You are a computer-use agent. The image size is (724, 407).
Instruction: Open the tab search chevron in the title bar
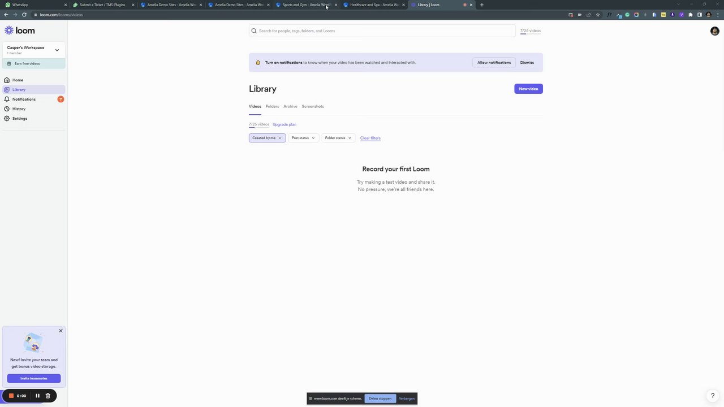coord(678,4)
